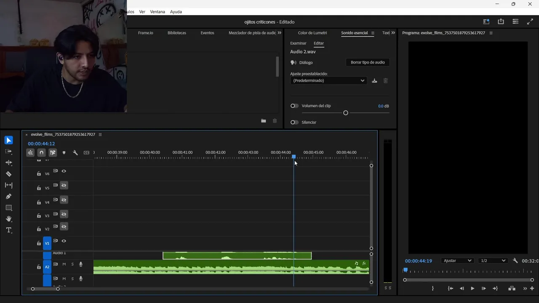Switch to the Examinar tab
539x303 pixels.
298,43
